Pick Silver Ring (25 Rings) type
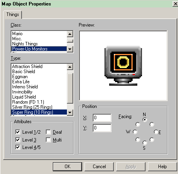 pyautogui.click(x=32, y=107)
